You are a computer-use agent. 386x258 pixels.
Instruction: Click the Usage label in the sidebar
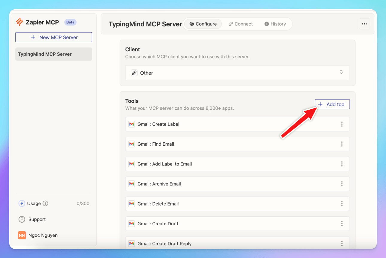click(x=34, y=203)
